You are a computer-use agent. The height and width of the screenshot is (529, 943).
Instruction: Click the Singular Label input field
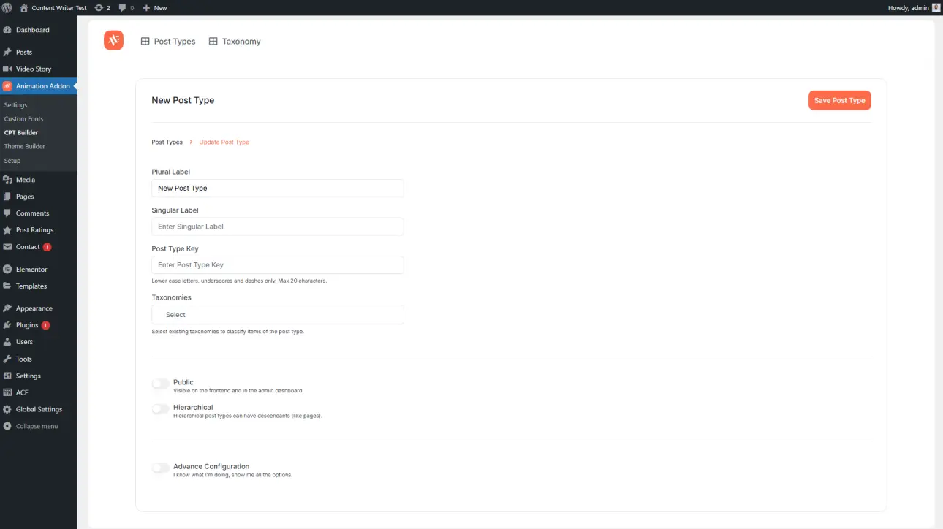pyautogui.click(x=277, y=227)
